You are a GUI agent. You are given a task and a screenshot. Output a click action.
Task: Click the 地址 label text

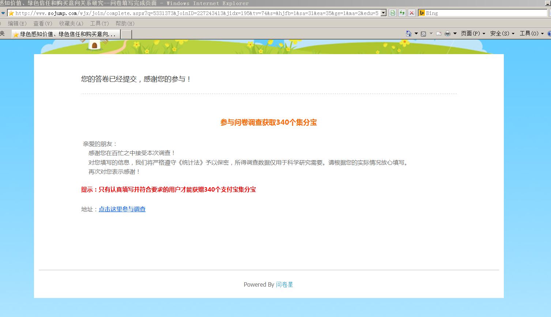[89, 209]
